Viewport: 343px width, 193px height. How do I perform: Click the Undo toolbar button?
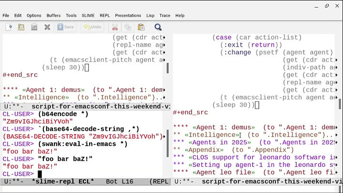pyautogui.click(x=92, y=27)
